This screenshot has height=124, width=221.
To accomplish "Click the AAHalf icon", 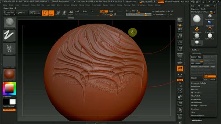I will point(180,49).
